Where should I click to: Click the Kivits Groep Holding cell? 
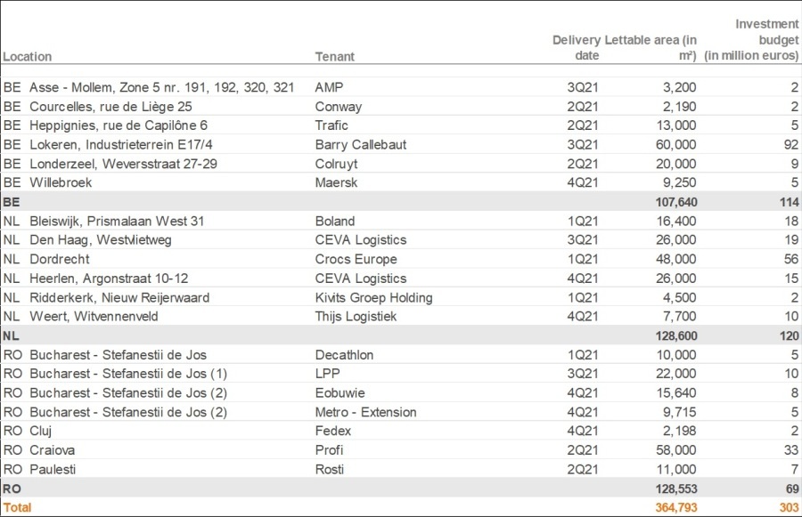(x=373, y=297)
